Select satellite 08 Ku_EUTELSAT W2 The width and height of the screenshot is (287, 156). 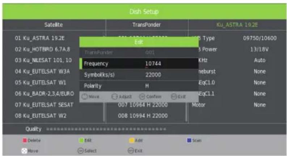(41, 116)
